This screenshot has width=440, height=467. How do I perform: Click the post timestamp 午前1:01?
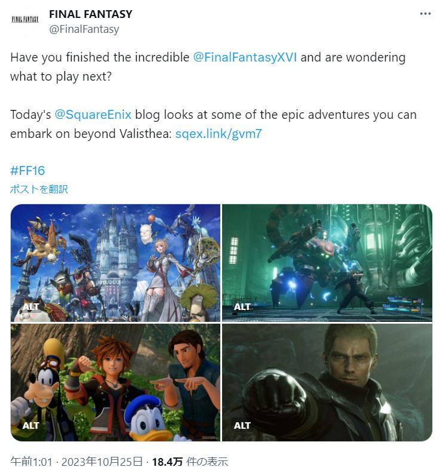pyautogui.click(x=31, y=462)
